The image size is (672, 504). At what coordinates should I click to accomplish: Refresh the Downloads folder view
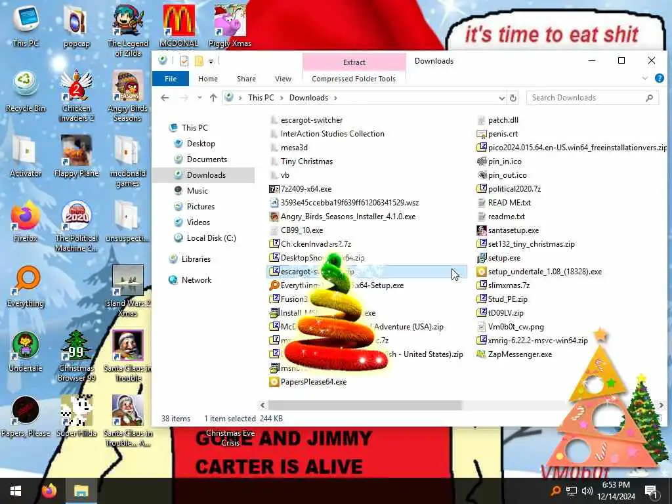click(513, 98)
